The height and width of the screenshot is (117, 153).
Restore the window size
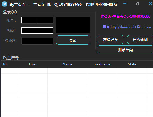coord(138,4)
